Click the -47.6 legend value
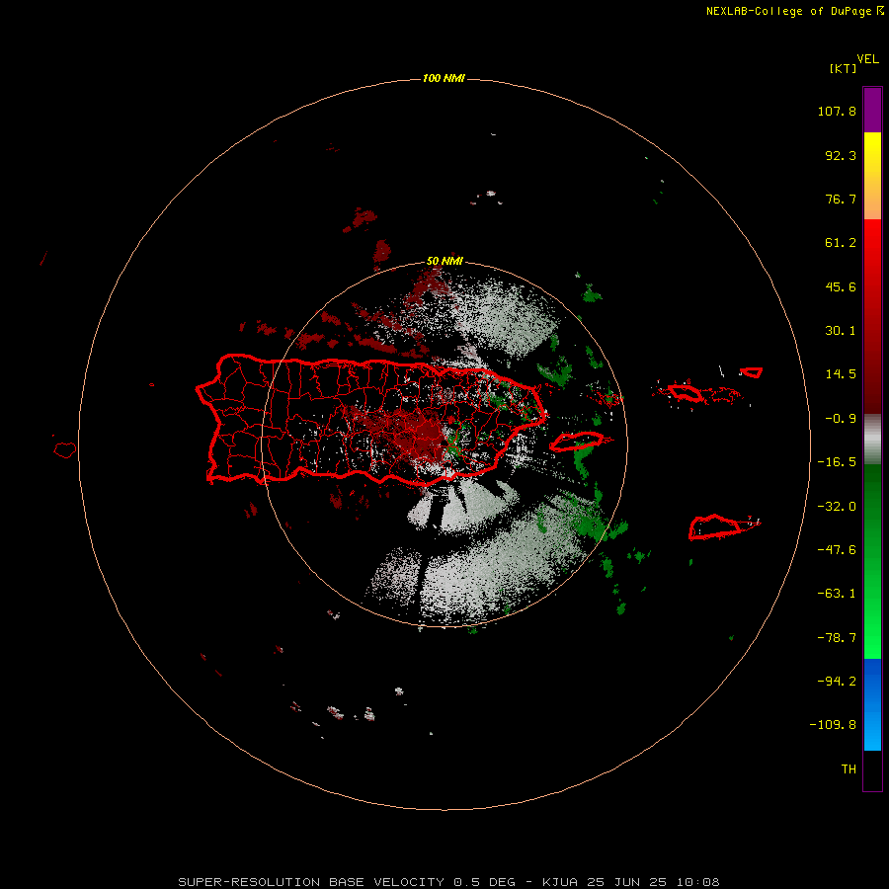Viewport: 889px width, 889px height. click(837, 550)
